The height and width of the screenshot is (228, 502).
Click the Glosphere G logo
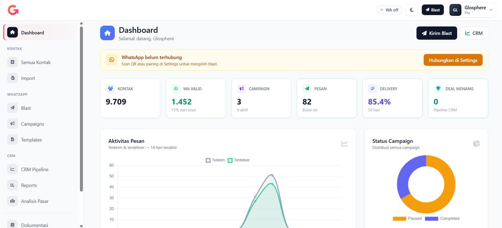pos(13,10)
